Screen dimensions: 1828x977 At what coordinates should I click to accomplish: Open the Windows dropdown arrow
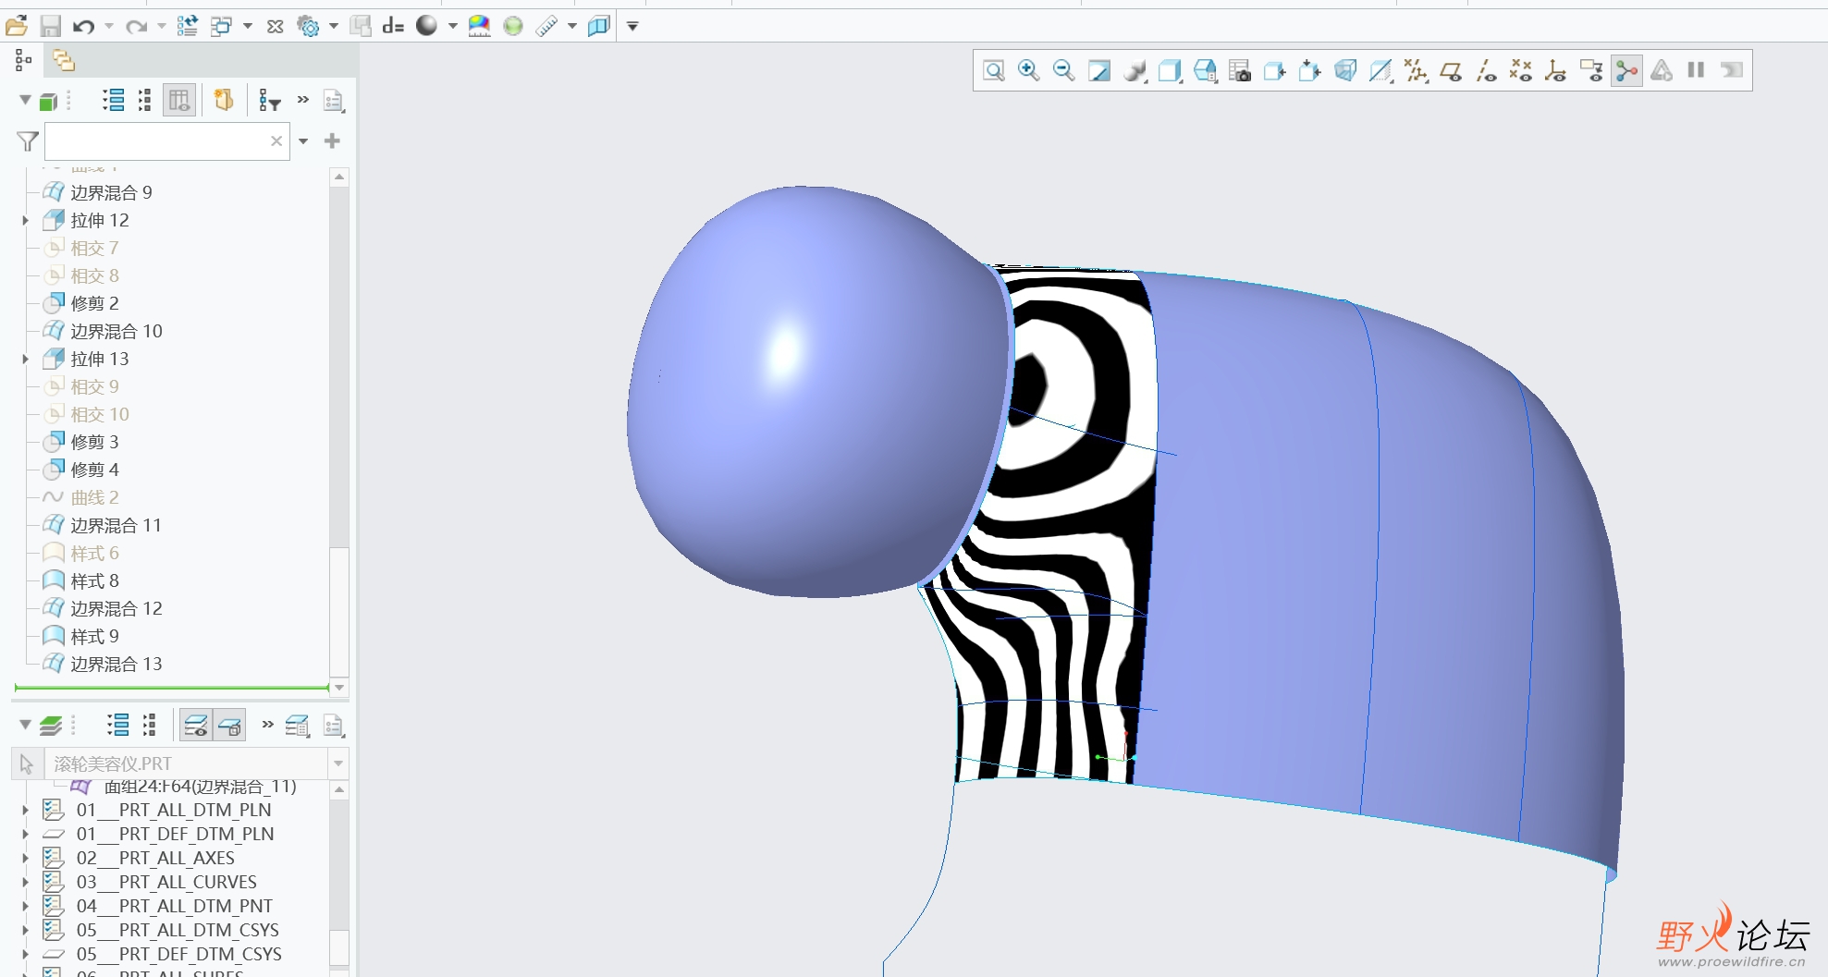(248, 26)
